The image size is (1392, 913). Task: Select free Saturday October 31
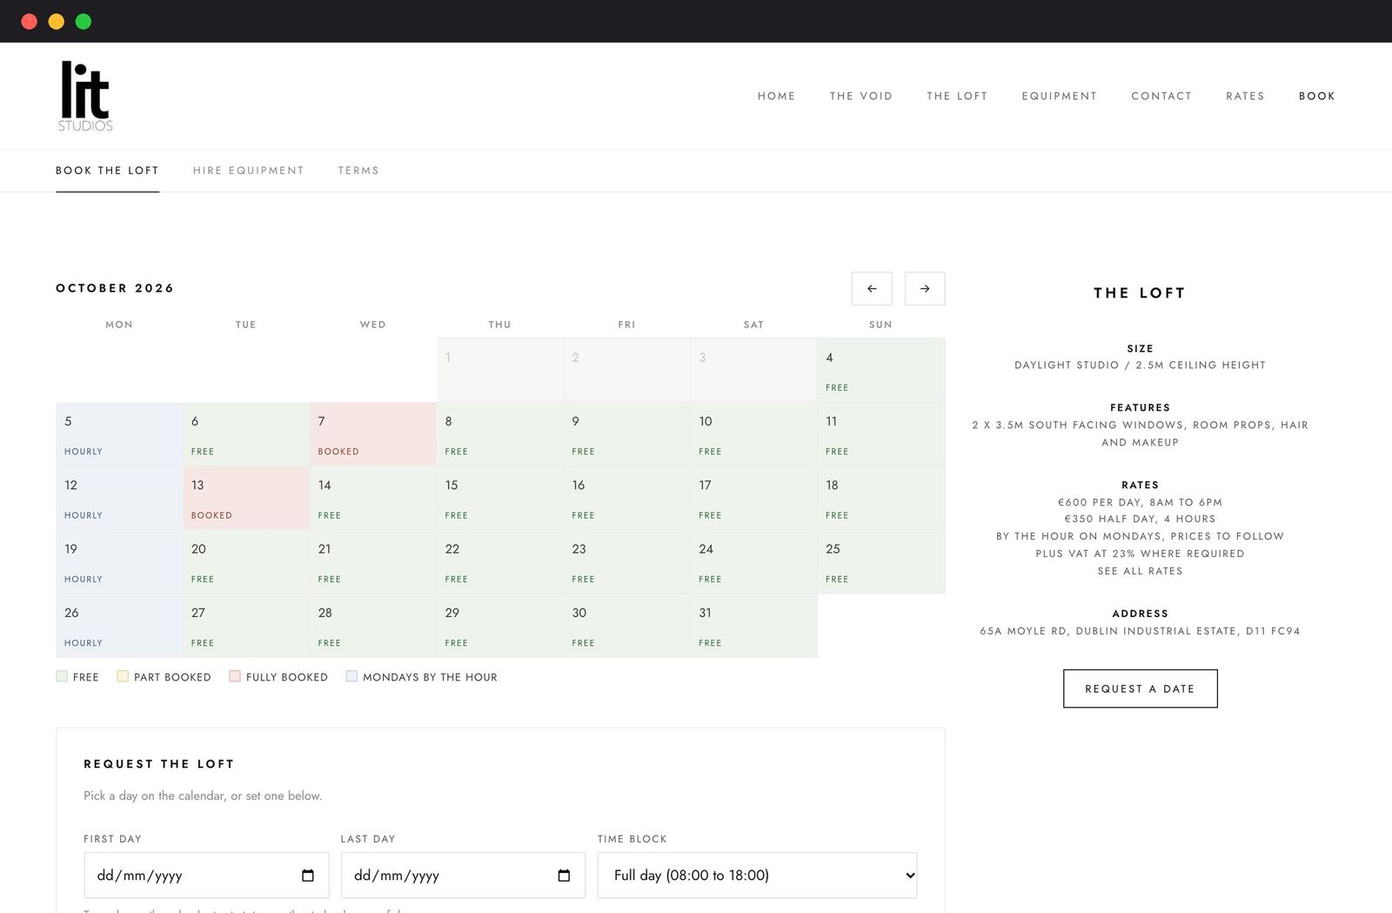754,625
